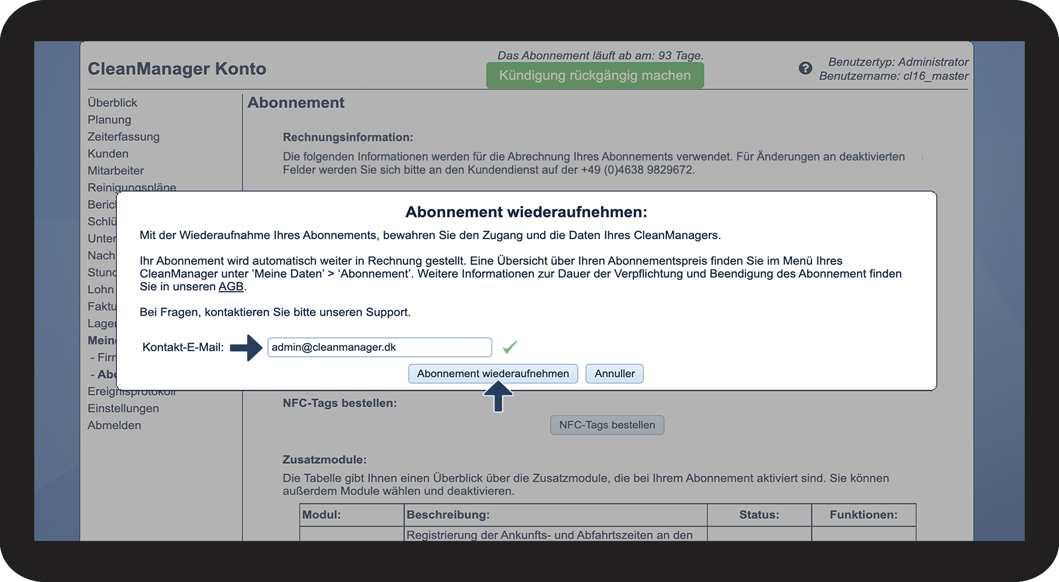Click 'Abonnement wiederaufnehmen' button
1059x582 pixels.
click(x=493, y=373)
